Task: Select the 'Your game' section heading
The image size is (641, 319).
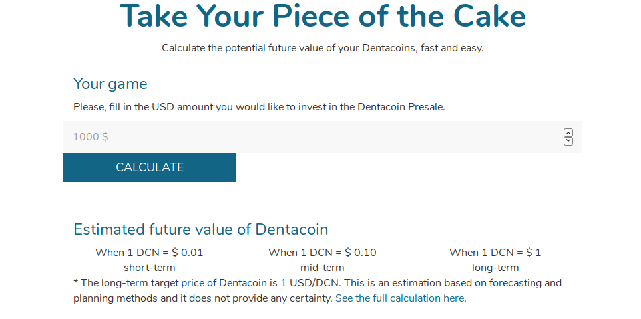Action: (110, 84)
